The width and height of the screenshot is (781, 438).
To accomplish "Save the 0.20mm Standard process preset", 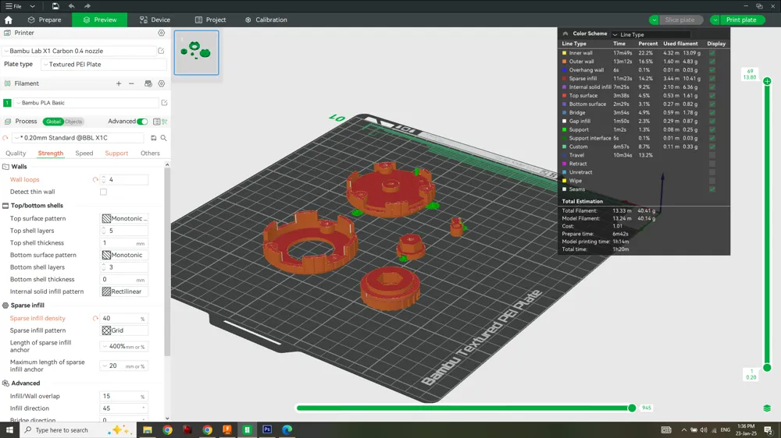I will (153, 138).
